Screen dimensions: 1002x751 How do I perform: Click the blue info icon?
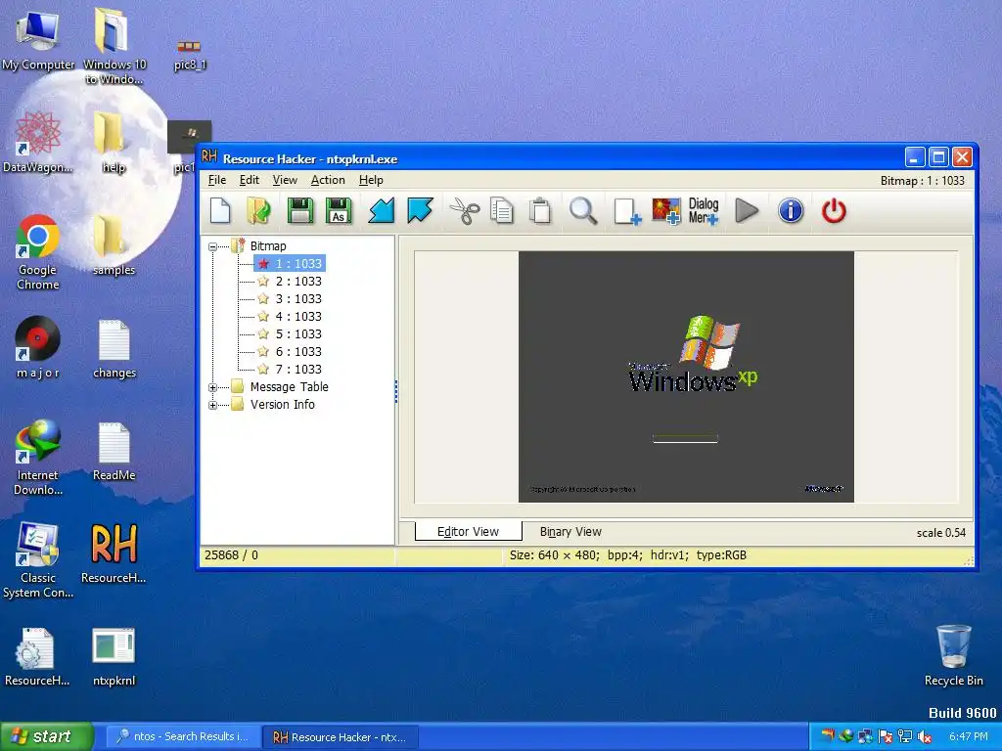point(791,211)
